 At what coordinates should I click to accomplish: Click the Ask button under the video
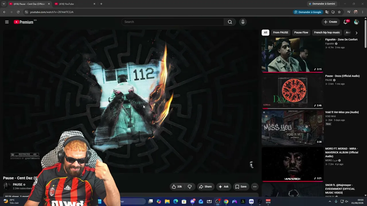tap(224, 187)
